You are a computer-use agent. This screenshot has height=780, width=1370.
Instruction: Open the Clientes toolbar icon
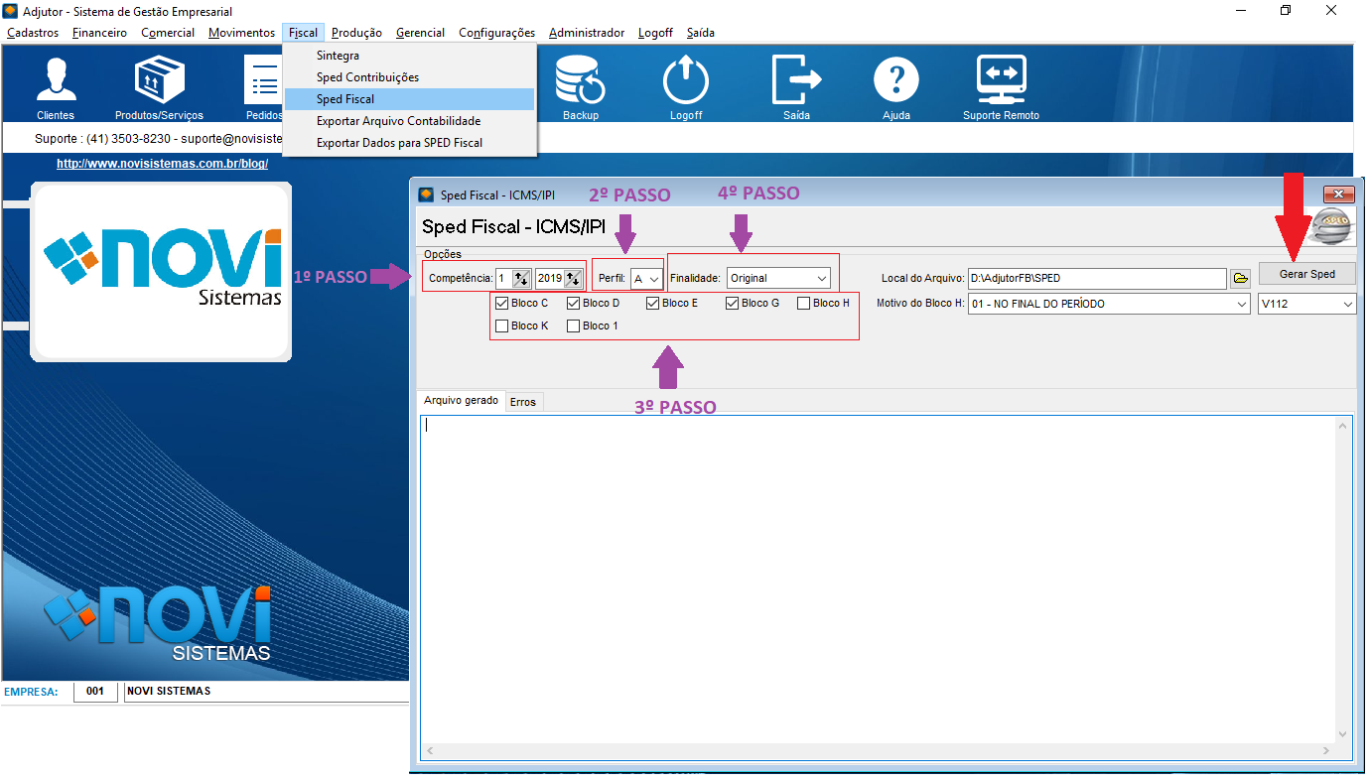[x=56, y=87]
